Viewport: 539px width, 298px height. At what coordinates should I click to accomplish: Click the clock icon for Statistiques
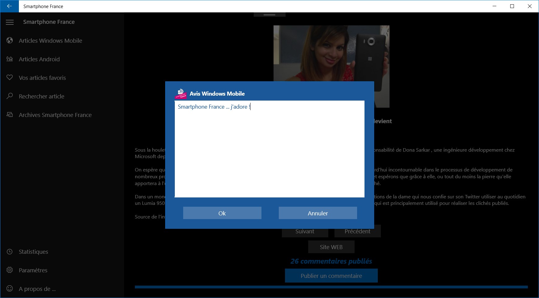(x=10, y=252)
